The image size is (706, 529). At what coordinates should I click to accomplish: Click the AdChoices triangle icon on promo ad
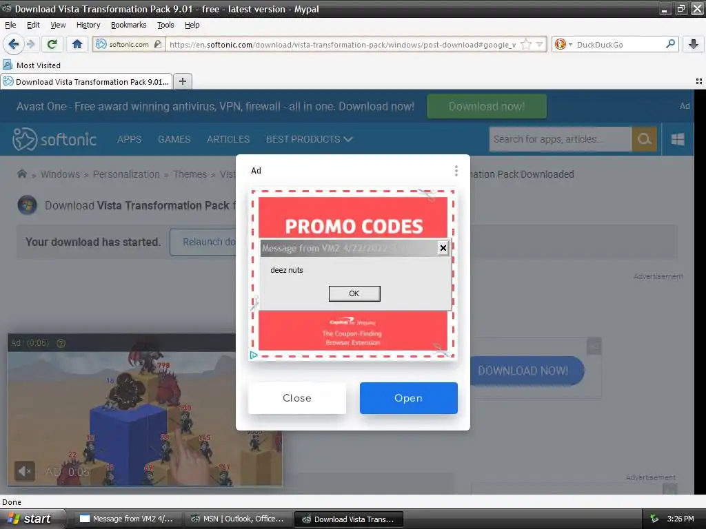[x=254, y=355]
